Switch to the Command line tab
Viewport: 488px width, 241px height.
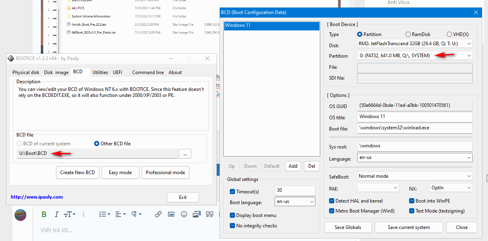point(148,72)
